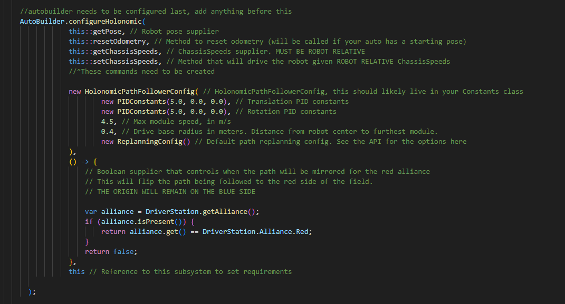
Task: Click HolonomicPathFollowerConfig constructor name
Action: tap(139, 91)
